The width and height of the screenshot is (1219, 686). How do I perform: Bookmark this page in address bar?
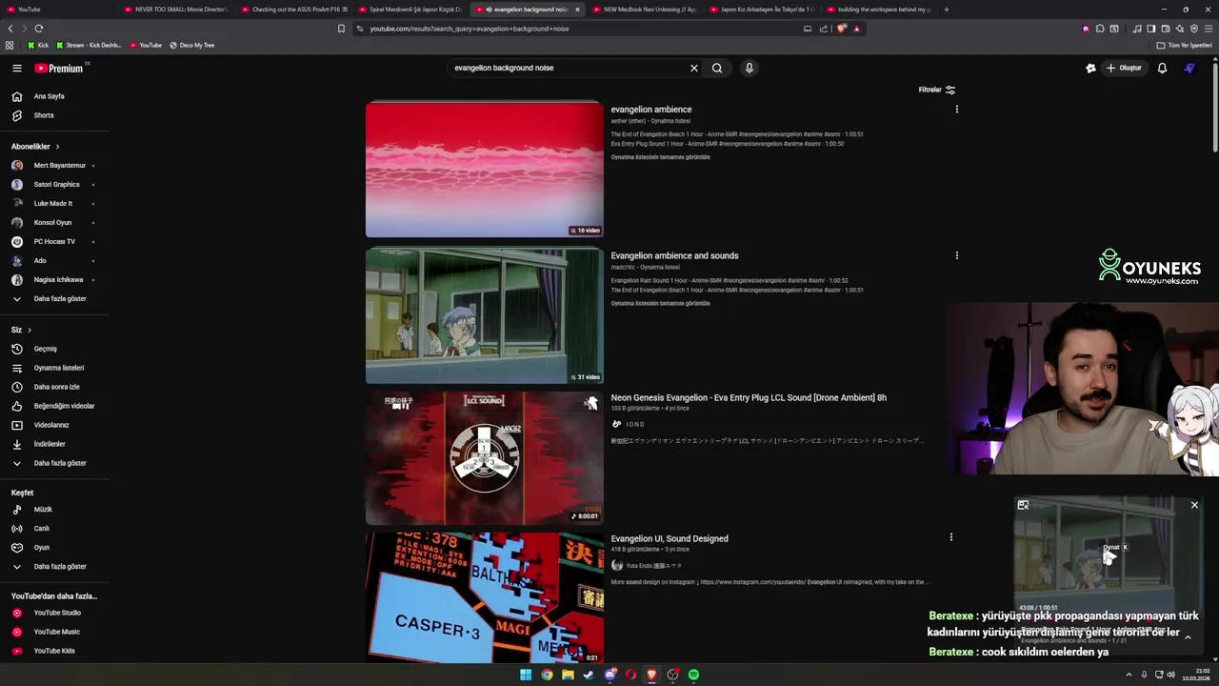(341, 29)
